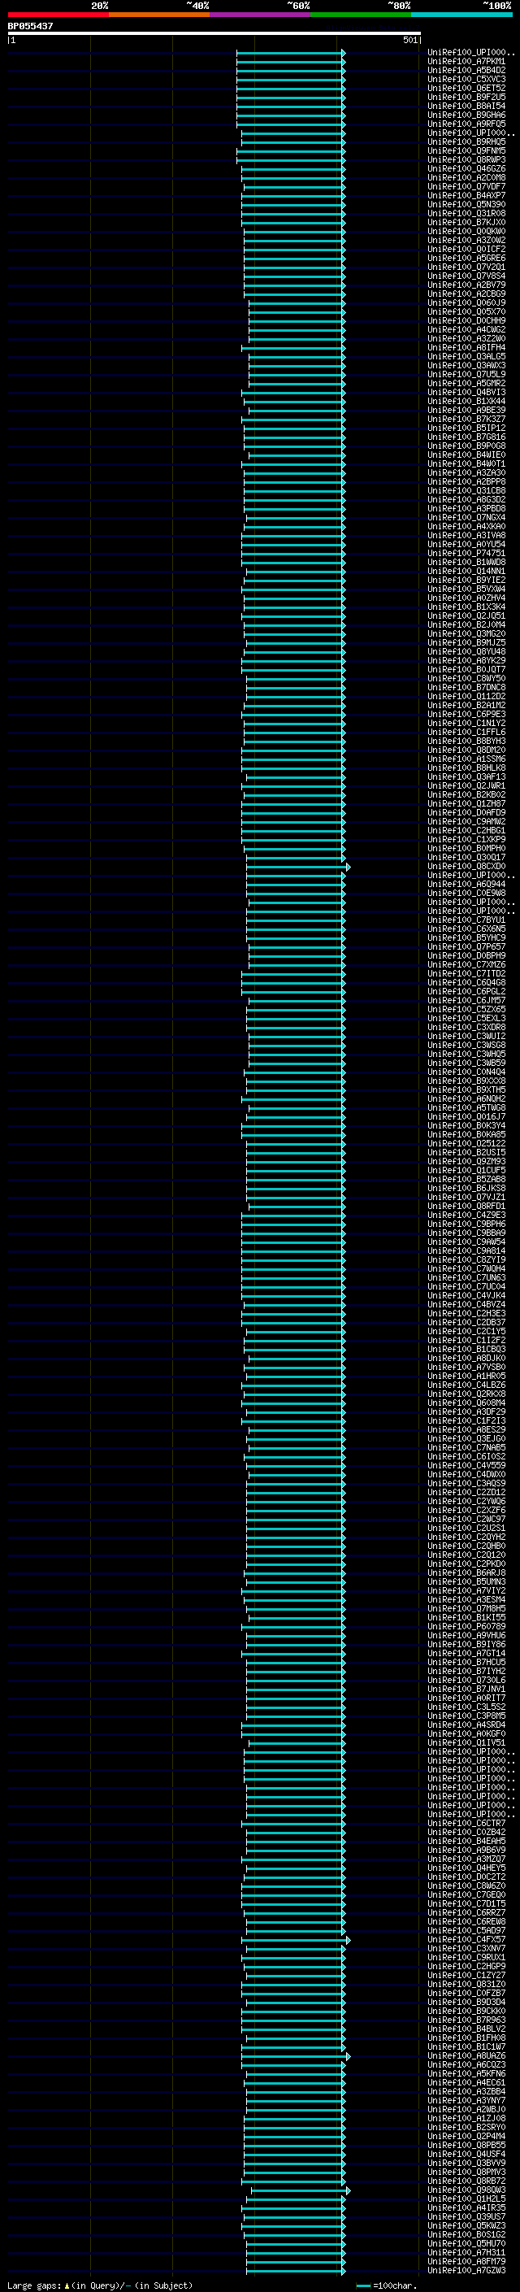Select the UniRef100_C7BYU1 label
Viewport: 520px width, 2292px height.
(466, 920)
